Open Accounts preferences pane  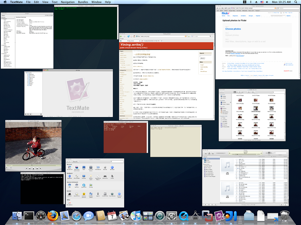[x=69, y=195]
